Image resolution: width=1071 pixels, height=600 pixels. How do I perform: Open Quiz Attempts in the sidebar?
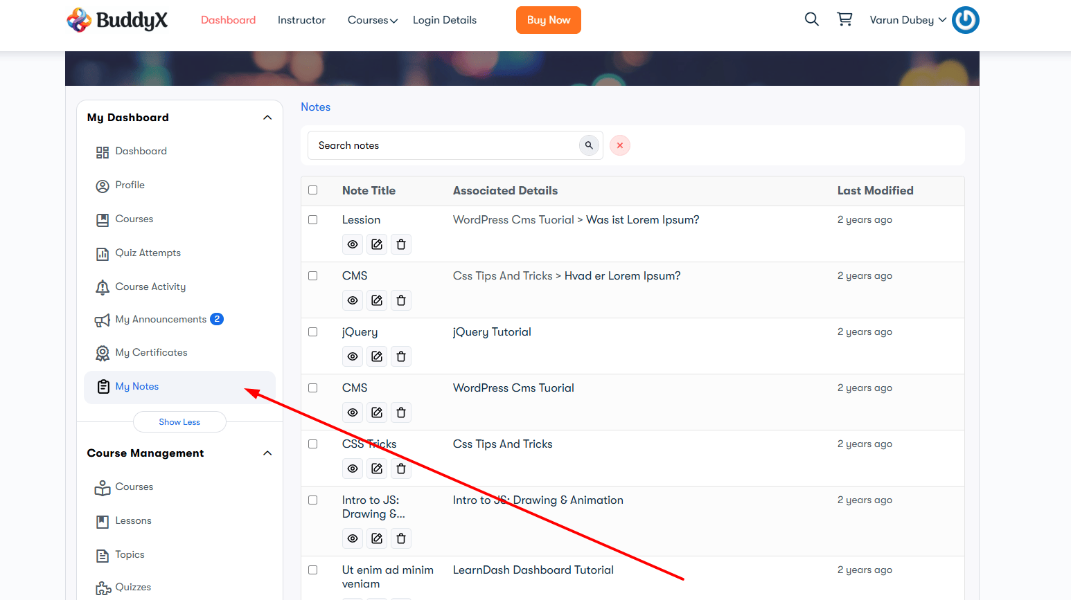point(148,253)
